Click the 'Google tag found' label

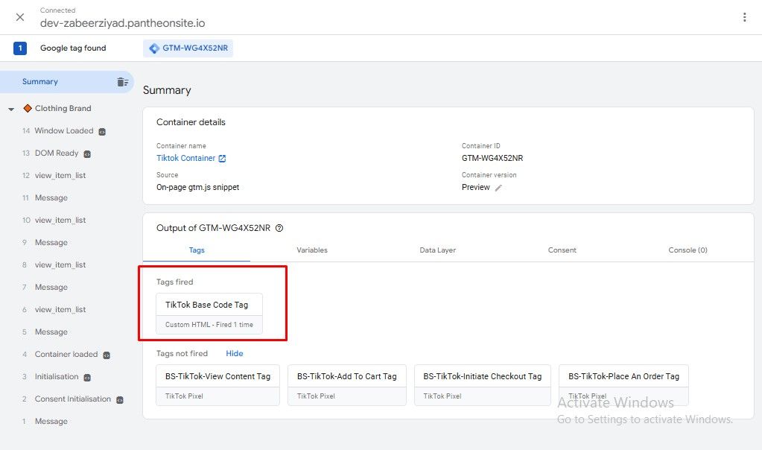pos(73,48)
